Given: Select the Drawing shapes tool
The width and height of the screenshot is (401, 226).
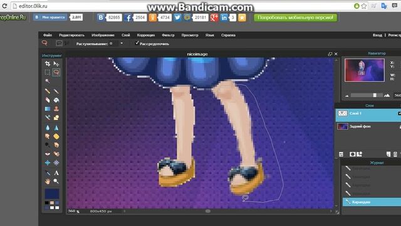Looking at the screenshot, I should pyautogui.click(x=56, y=117).
